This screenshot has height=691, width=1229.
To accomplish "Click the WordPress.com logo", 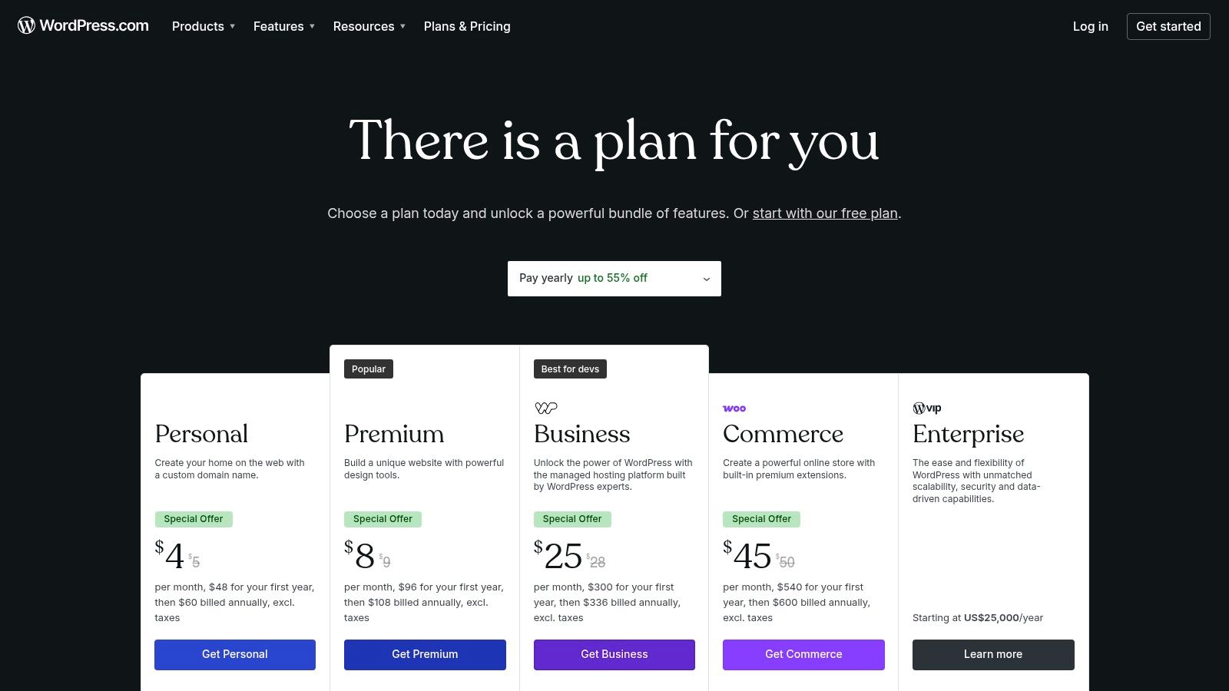I will (x=82, y=25).
